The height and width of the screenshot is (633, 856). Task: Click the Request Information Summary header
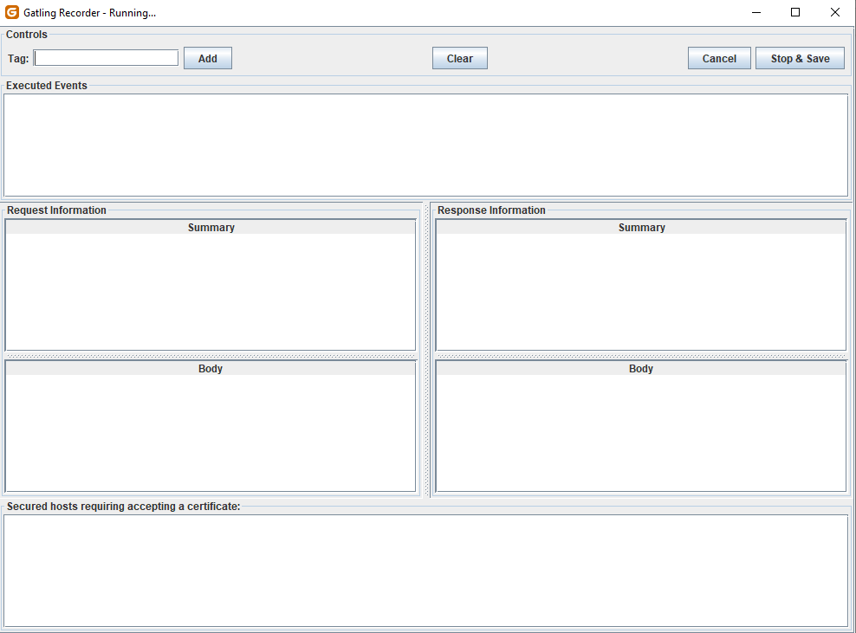pos(211,228)
